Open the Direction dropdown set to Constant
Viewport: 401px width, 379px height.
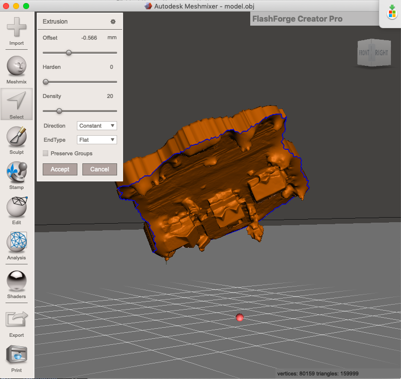coord(97,126)
